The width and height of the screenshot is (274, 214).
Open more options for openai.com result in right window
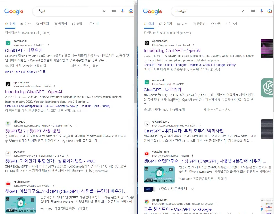(193, 45)
